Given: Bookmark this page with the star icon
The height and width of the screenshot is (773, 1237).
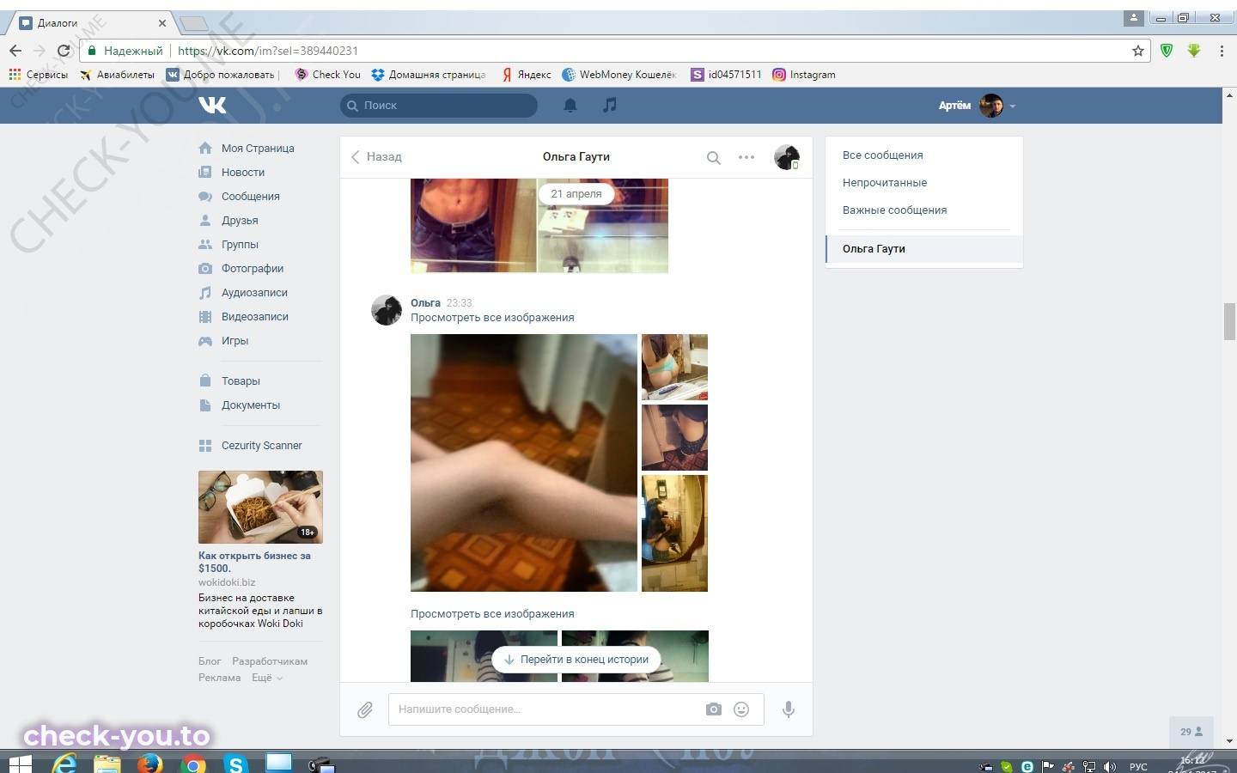Looking at the screenshot, I should [1138, 51].
